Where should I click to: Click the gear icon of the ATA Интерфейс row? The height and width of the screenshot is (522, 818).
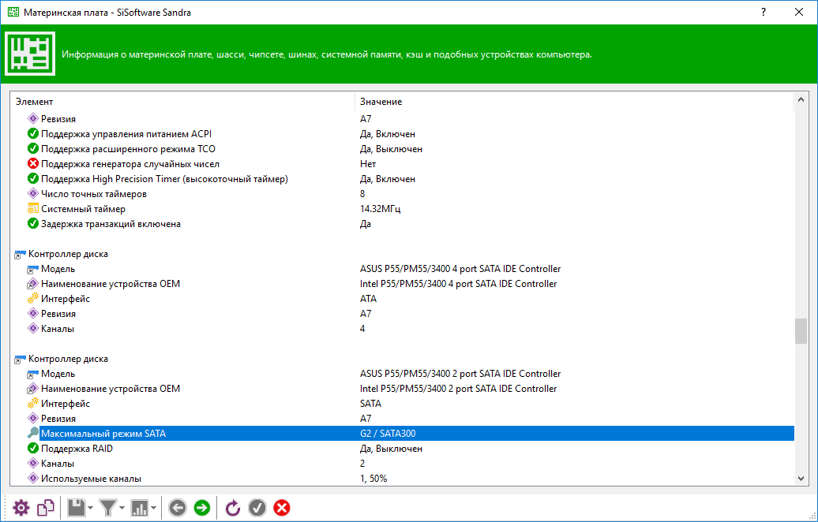tap(33, 299)
